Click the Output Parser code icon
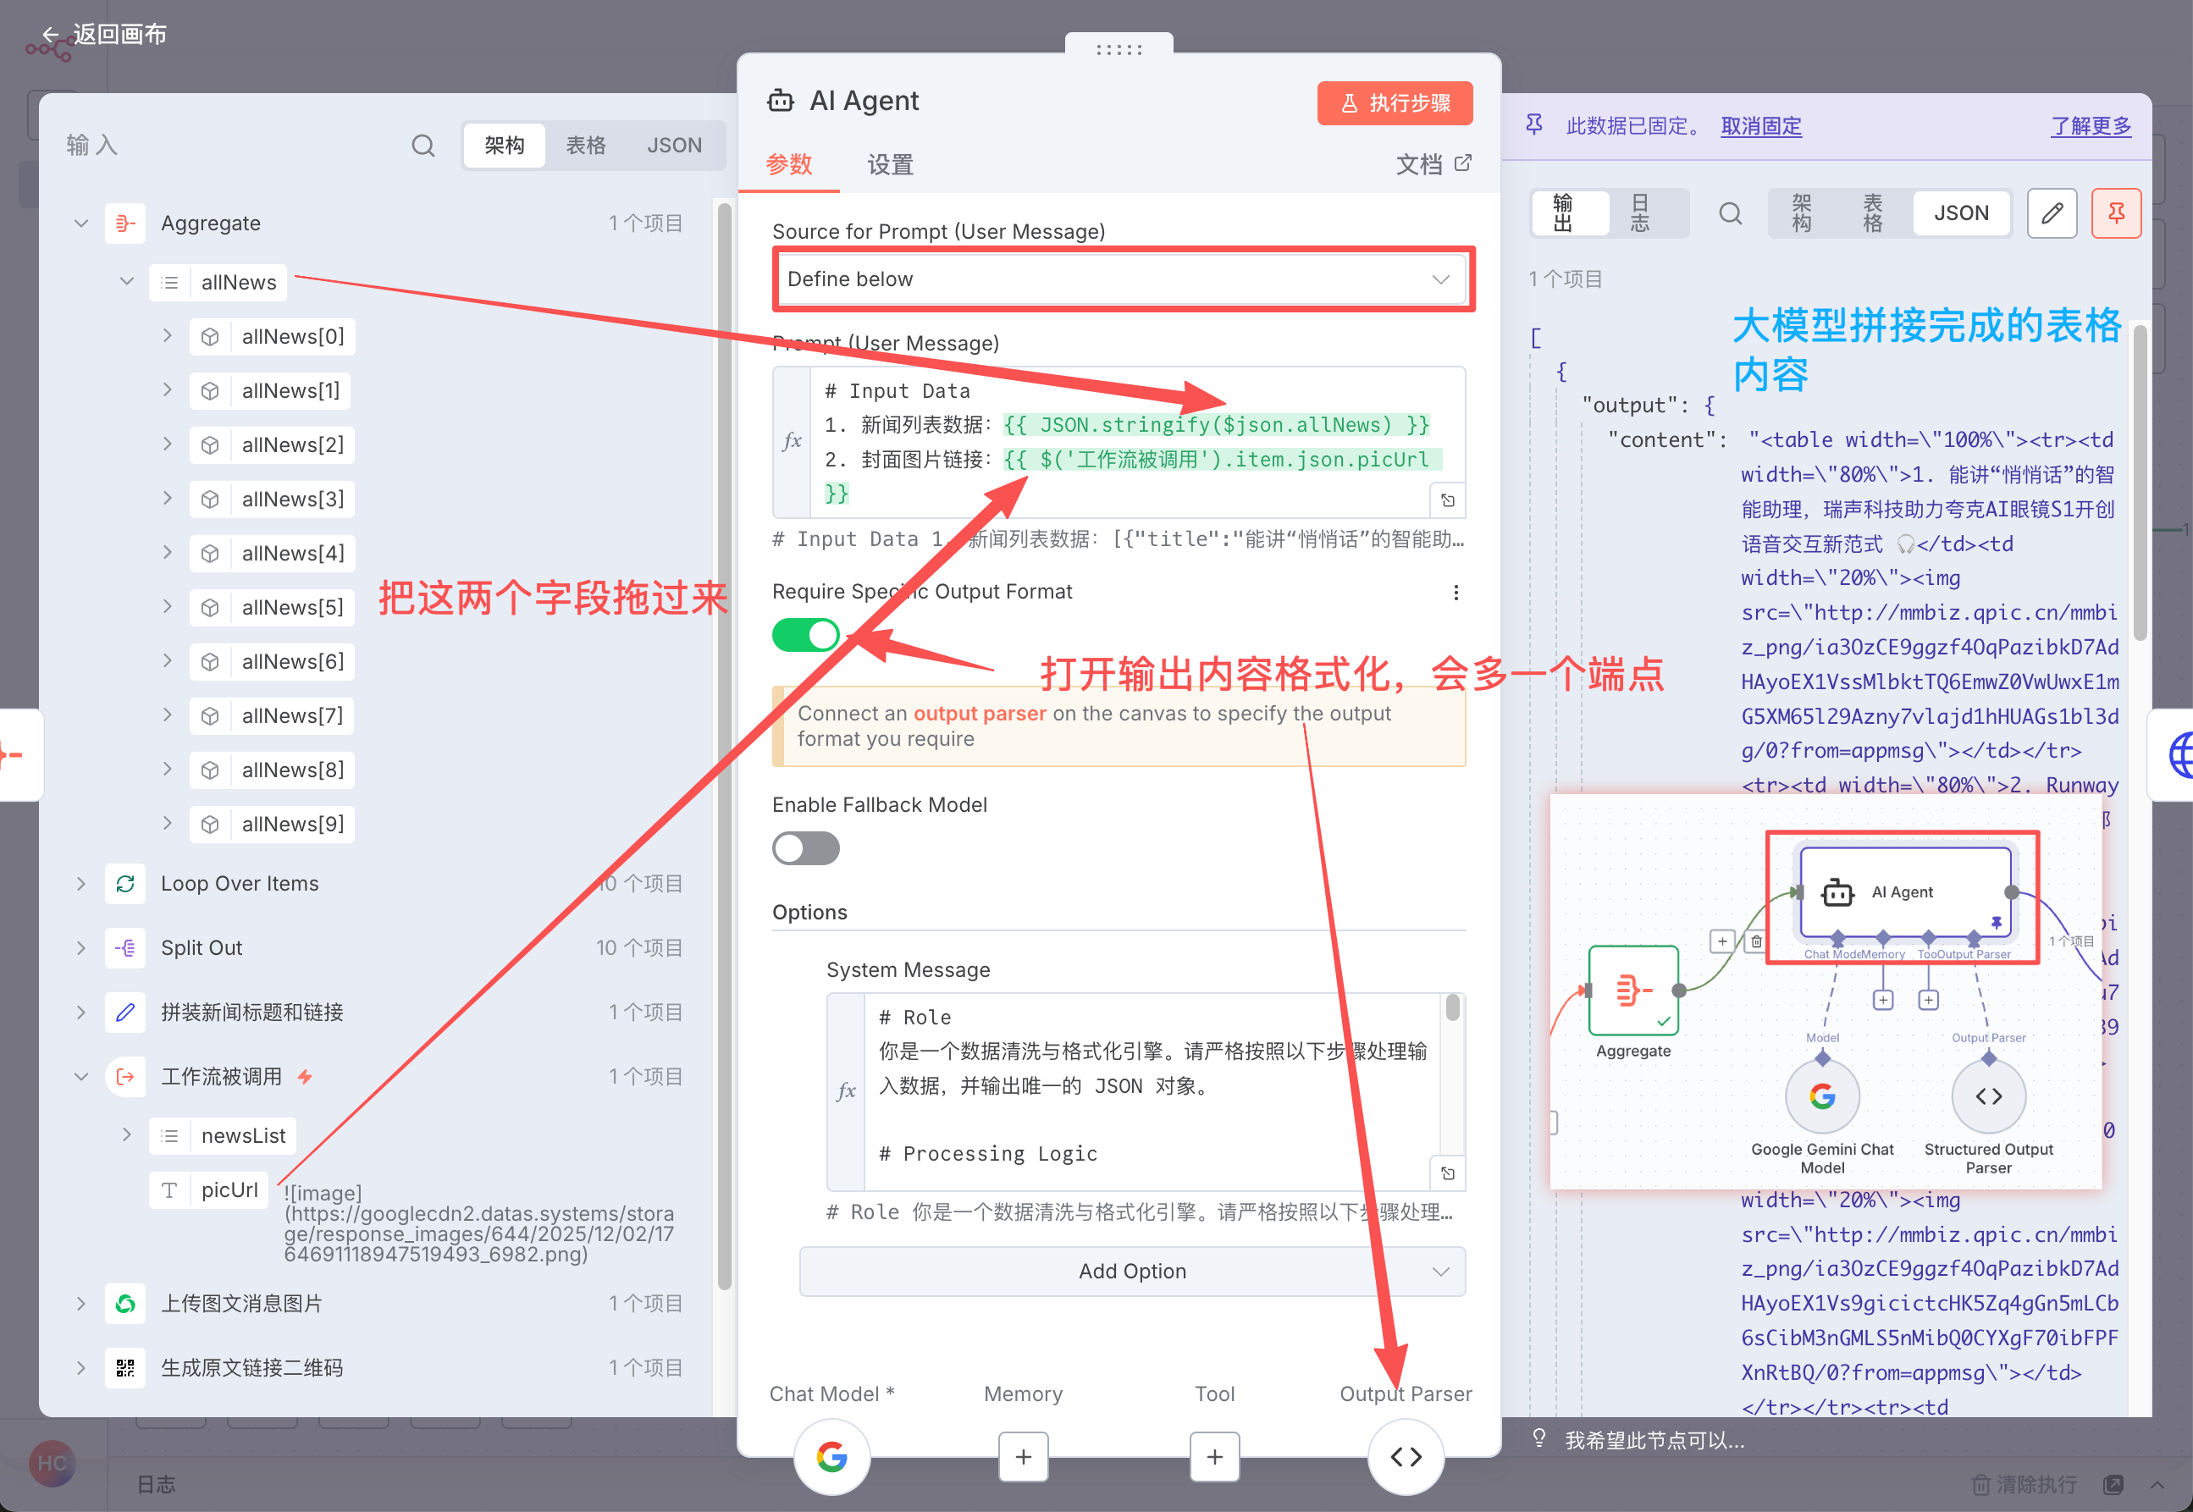Screen dimensions: 2193x1512 pos(1405,1456)
